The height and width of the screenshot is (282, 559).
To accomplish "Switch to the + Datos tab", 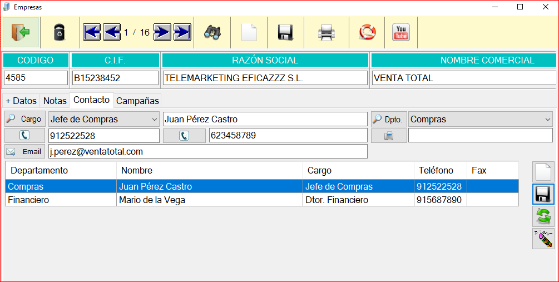I will pyautogui.click(x=21, y=101).
